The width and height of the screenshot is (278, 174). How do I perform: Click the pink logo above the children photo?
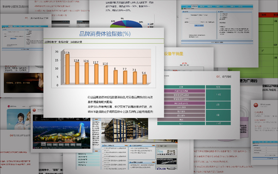[9, 106]
